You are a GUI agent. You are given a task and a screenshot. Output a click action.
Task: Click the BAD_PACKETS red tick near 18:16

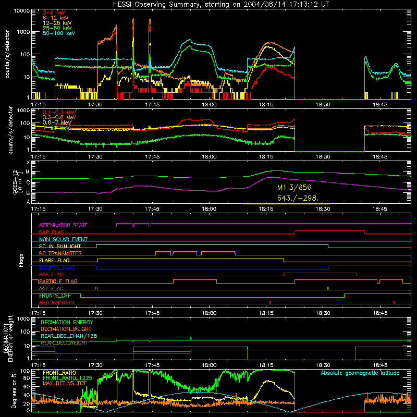(x=270, y=302)
